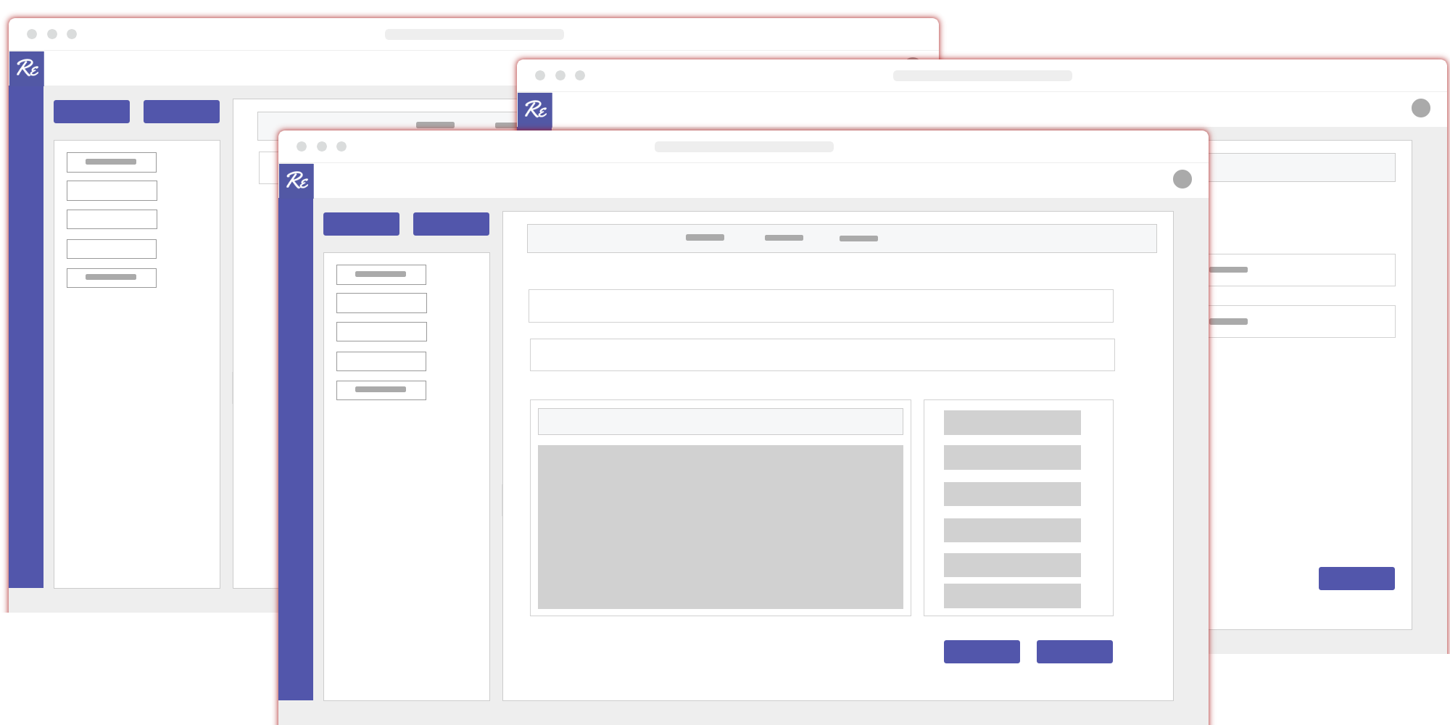Image resolution: width=1450 pixels, height=725 pixels.
Task: Select the fourth sidebar item in back-left window
Action: (x=112, y=249)
